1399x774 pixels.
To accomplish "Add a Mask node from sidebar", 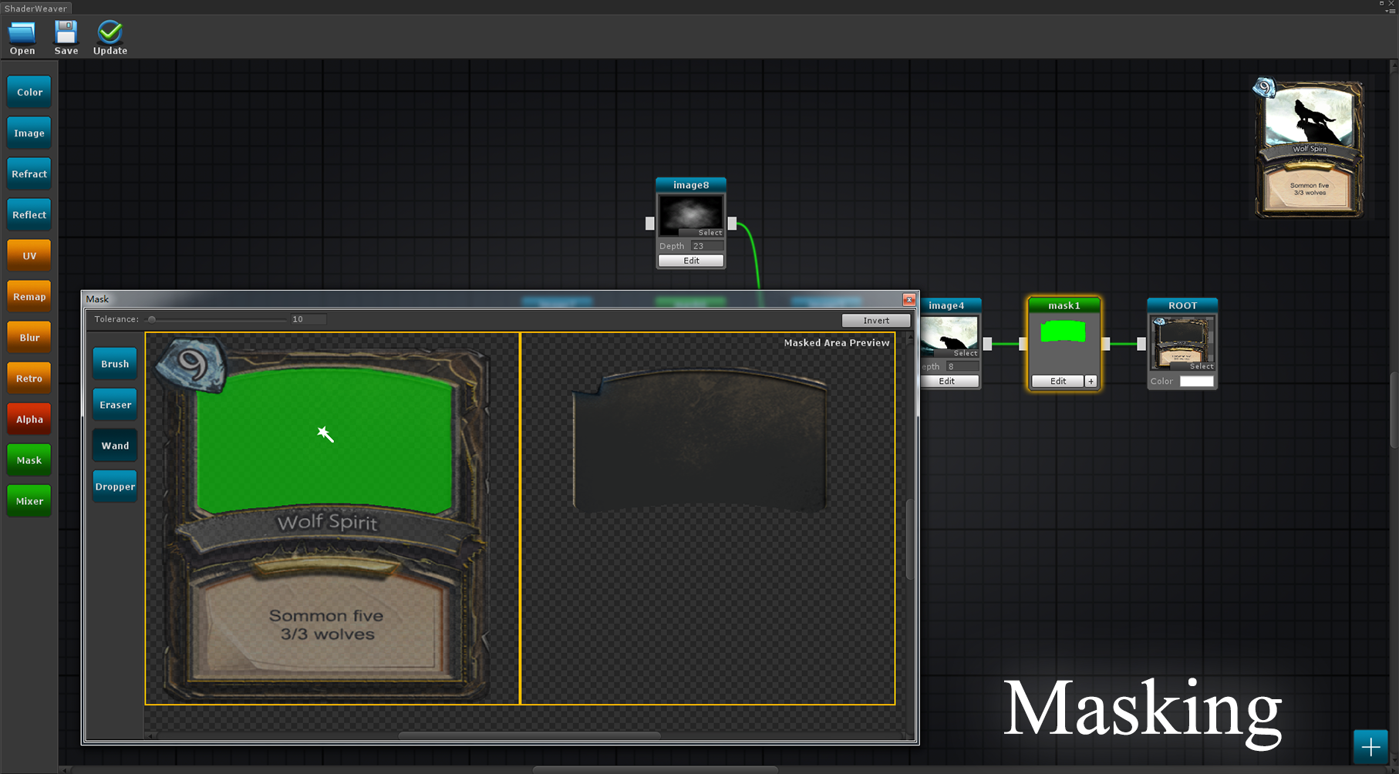I will (x=29, y=459).
